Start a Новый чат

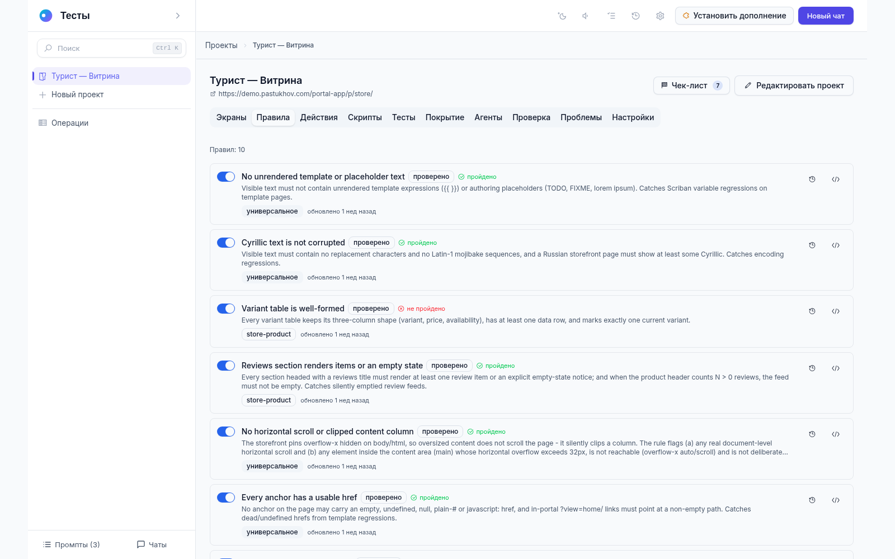click(826, 16)
